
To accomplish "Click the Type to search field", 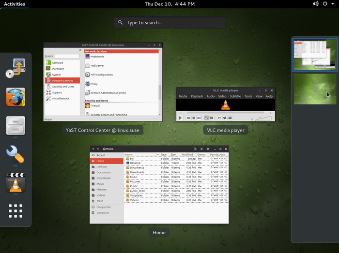I will point(170,23).
